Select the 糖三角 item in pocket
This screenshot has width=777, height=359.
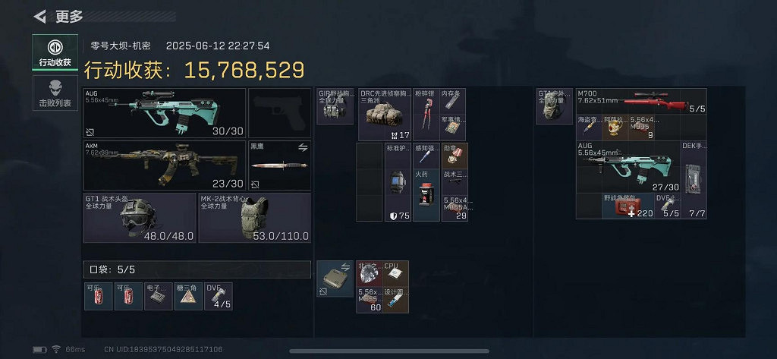[x=189, y=296]
